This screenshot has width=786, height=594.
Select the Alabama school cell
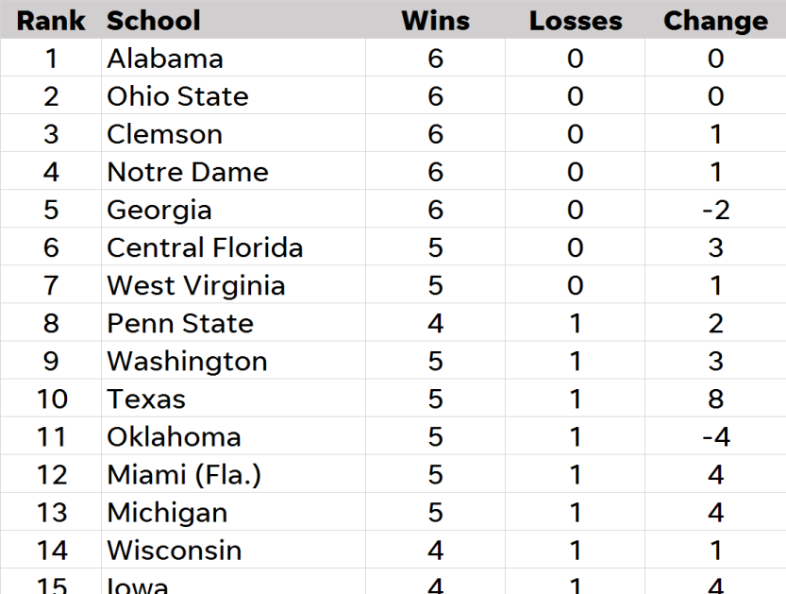(234, 59)
